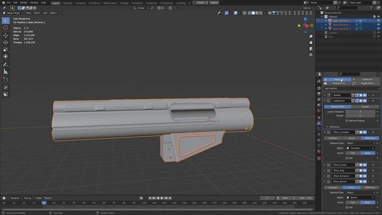Open the Playback dropdown in timeline
Viewport: 382px width, 215px height.
coord(16,198)
